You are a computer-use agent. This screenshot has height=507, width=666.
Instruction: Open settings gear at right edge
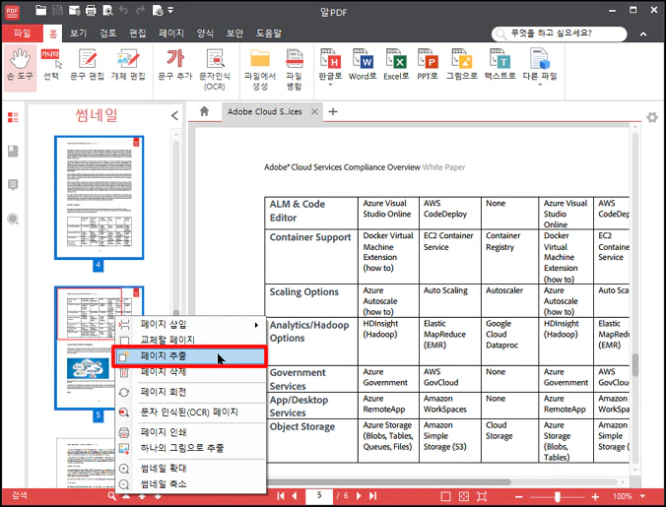click(x=652, y=117)
